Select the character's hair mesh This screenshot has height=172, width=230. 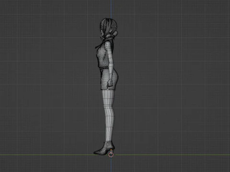pos(108,28)
